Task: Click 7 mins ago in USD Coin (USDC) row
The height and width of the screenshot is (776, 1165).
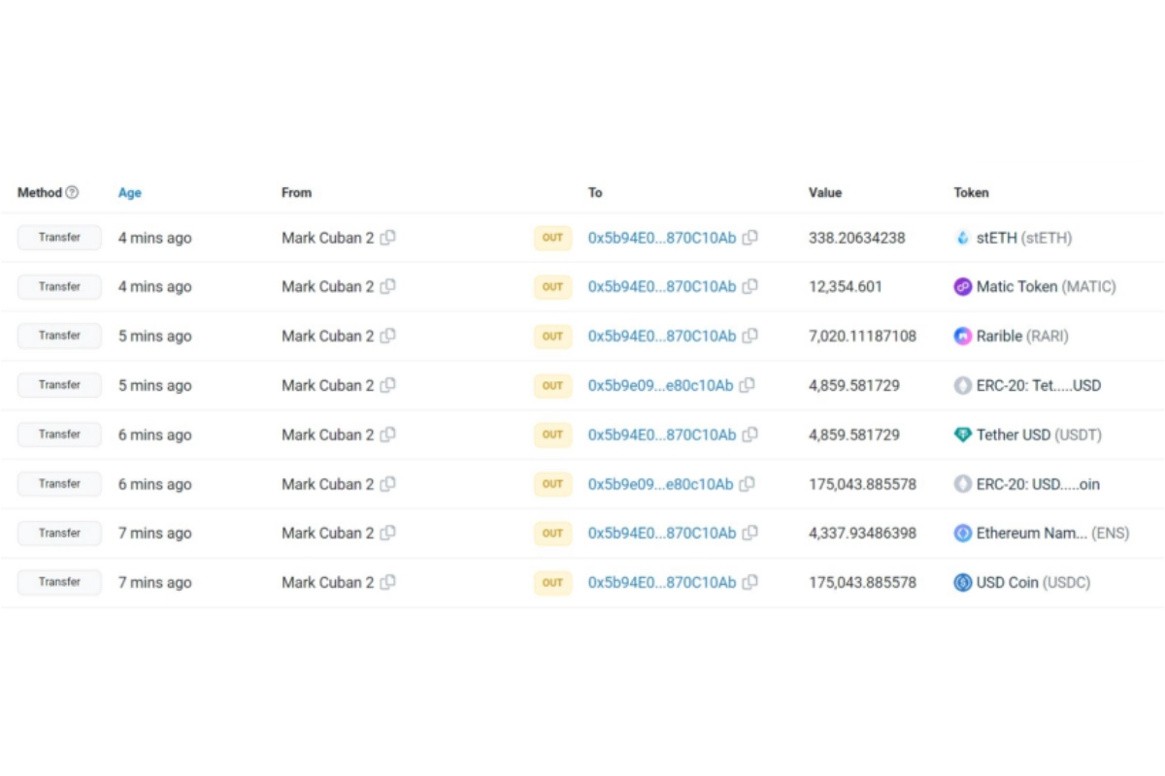Action: [x=155, y=582]
